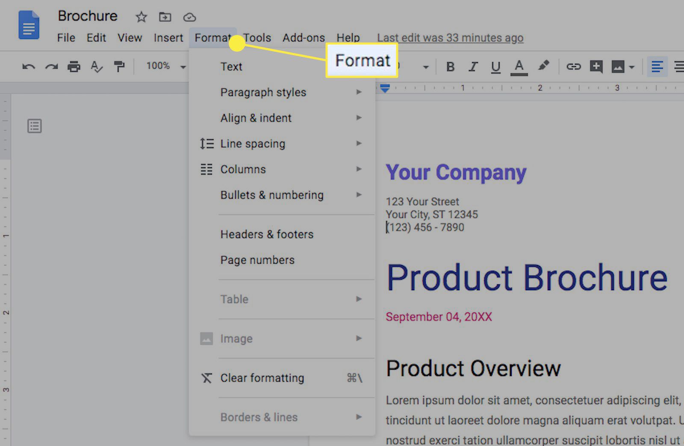Open the Add-ons menu
684x446 pixels.
pos(304,38)
